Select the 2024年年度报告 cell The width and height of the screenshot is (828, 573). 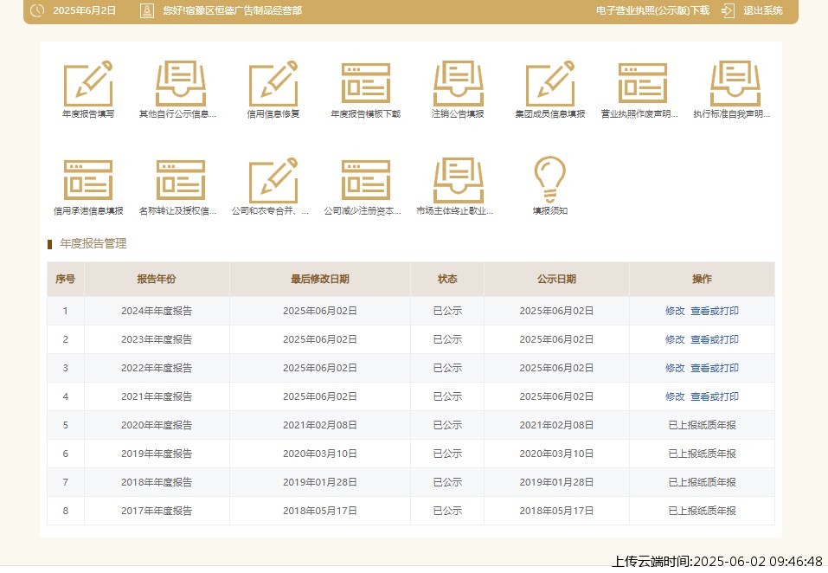click(x=157, y=311)
